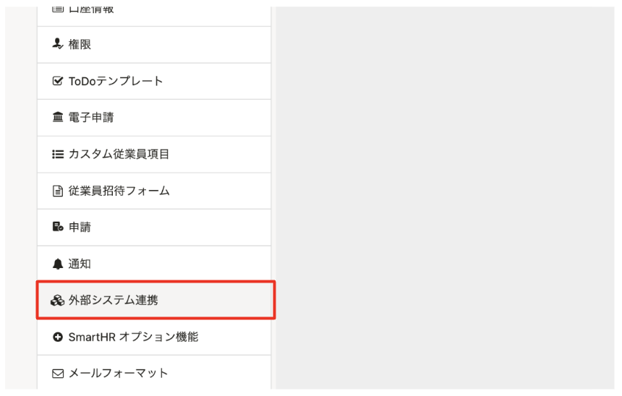
Task: Click the cubes icon for 外部システム連携
Action: [x=58, y=301]
